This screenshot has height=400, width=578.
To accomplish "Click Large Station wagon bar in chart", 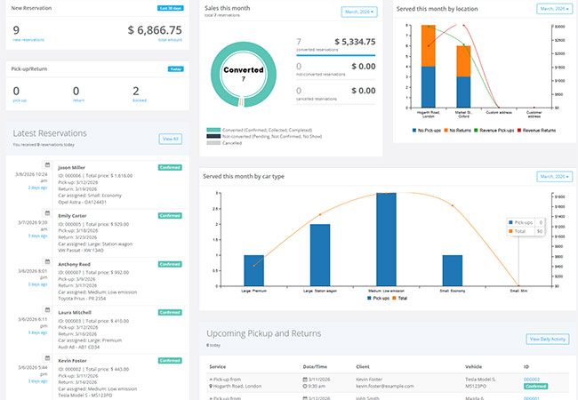I will coord(320,255).
